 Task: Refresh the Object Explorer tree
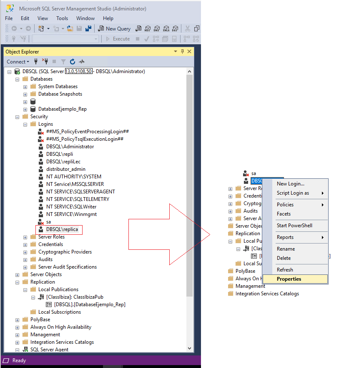point(73,61)
